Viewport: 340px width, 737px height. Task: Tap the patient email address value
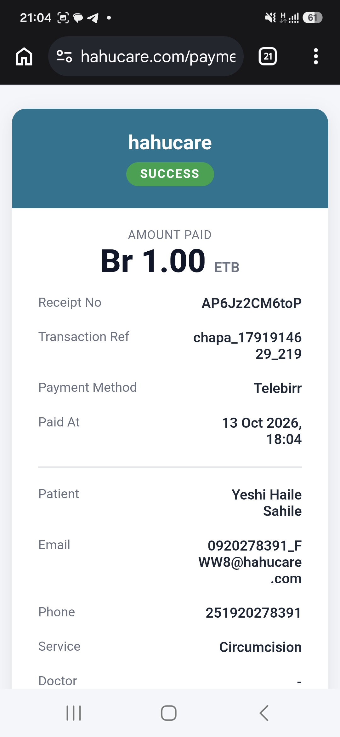(x=250, y=562)
